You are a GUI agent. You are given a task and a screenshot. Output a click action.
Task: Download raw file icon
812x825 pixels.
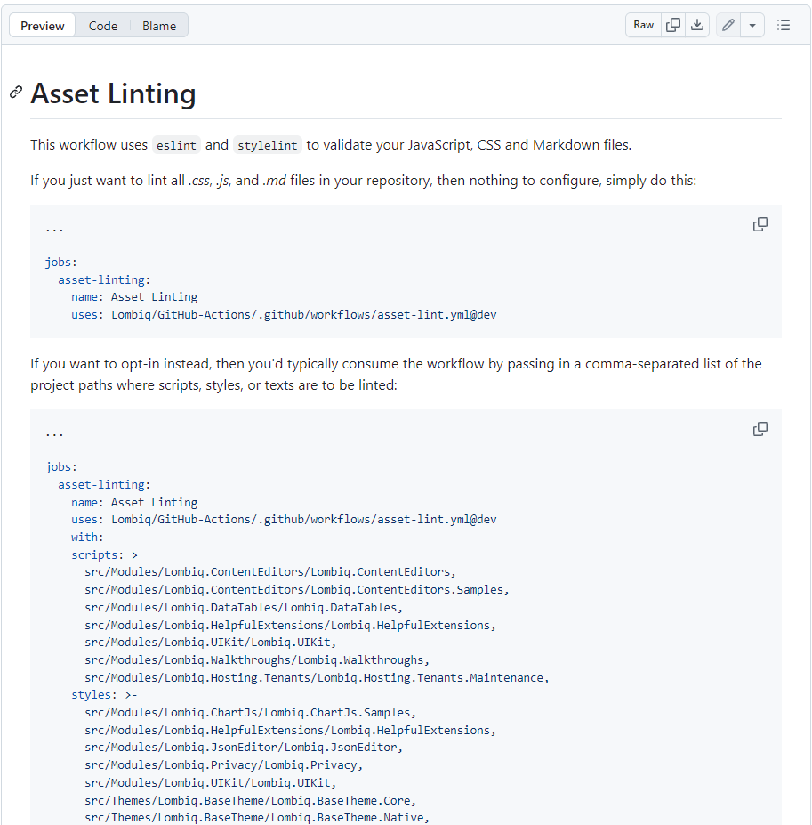point(697,25)
